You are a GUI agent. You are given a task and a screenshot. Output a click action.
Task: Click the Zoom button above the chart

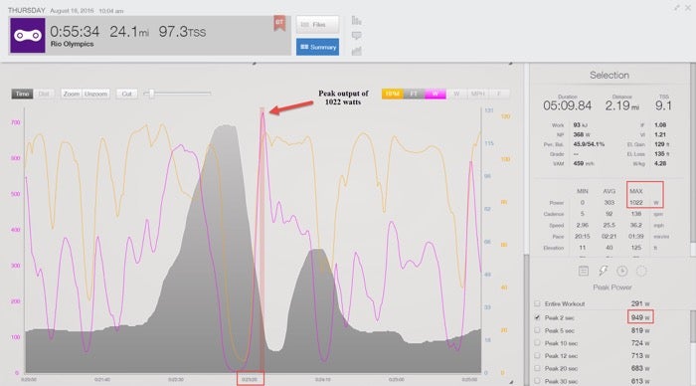tap(71, 94)
